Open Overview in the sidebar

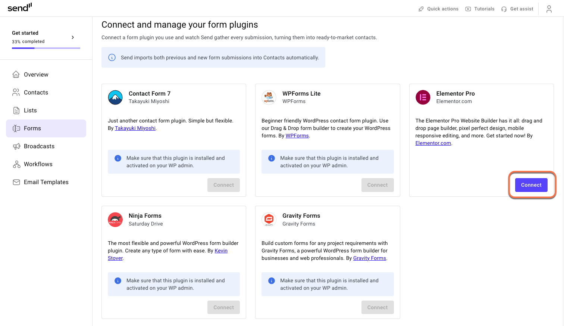46,74
